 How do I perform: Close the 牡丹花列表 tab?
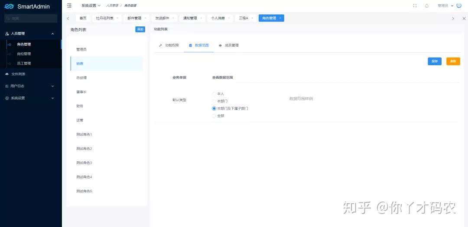click(x=117, y=18)
